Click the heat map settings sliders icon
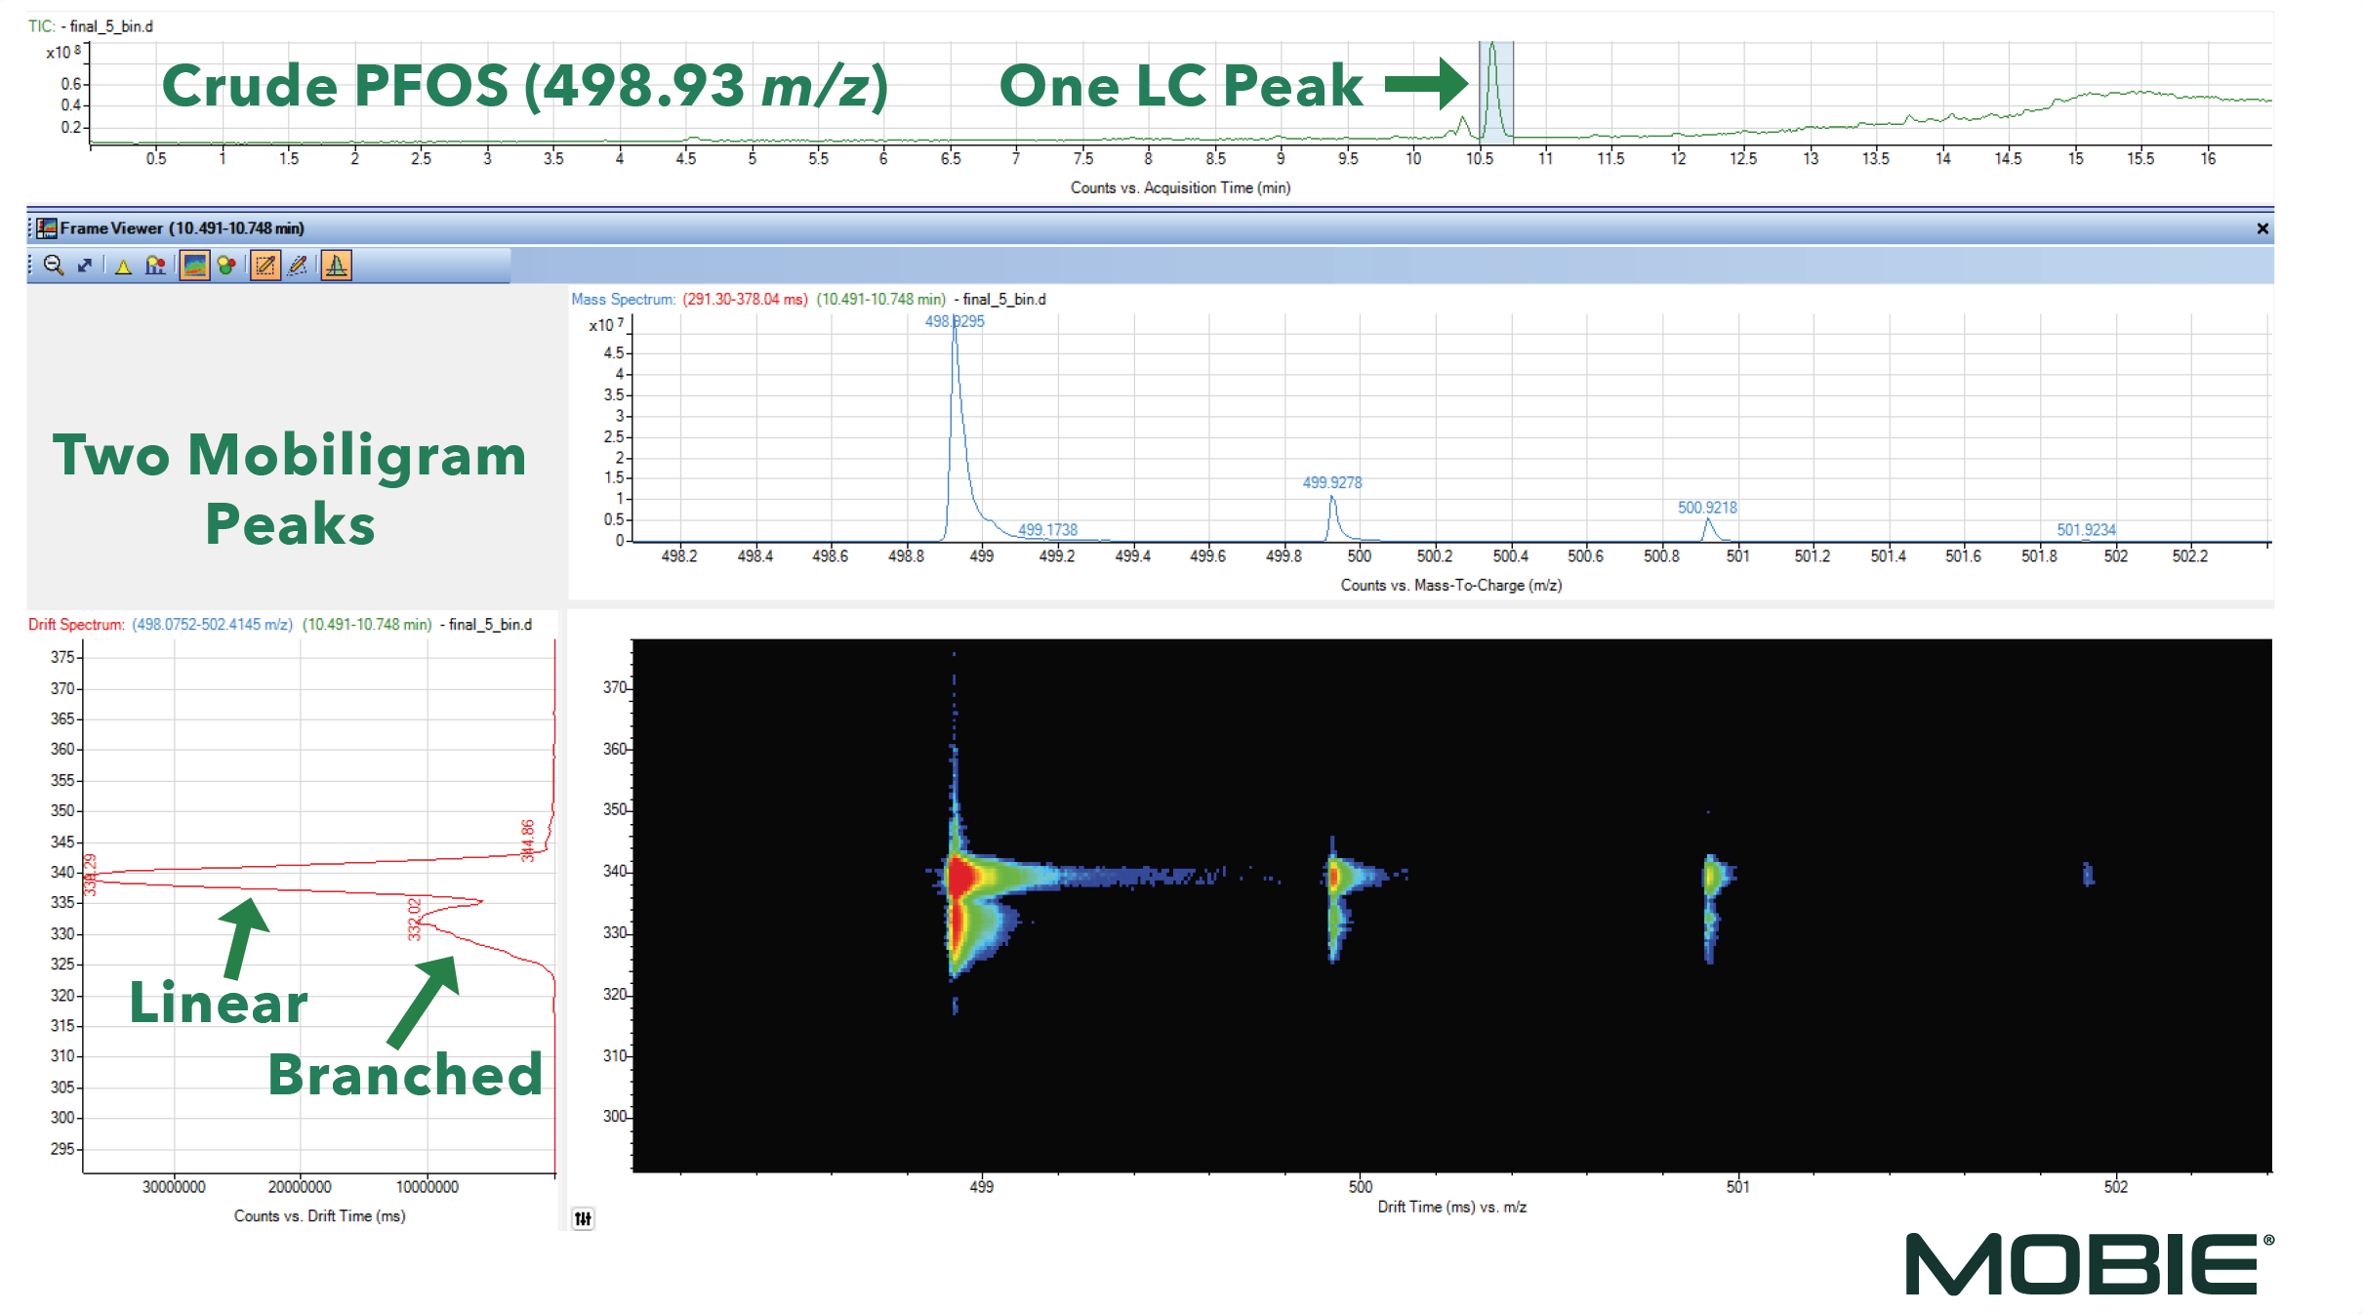The width and height of the screenshot is (2364, 1314). coord(583,1218)
